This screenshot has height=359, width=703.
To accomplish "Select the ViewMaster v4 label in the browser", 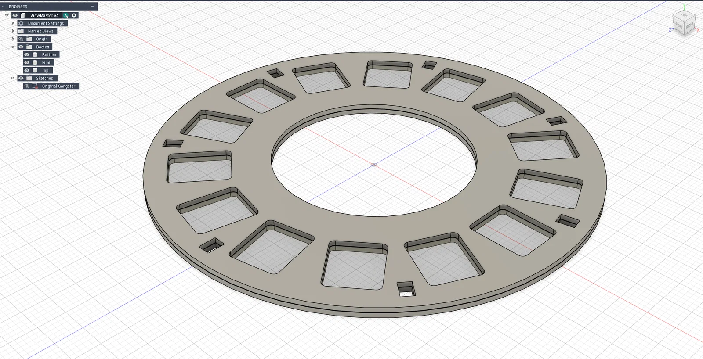I will pos(44,15).
